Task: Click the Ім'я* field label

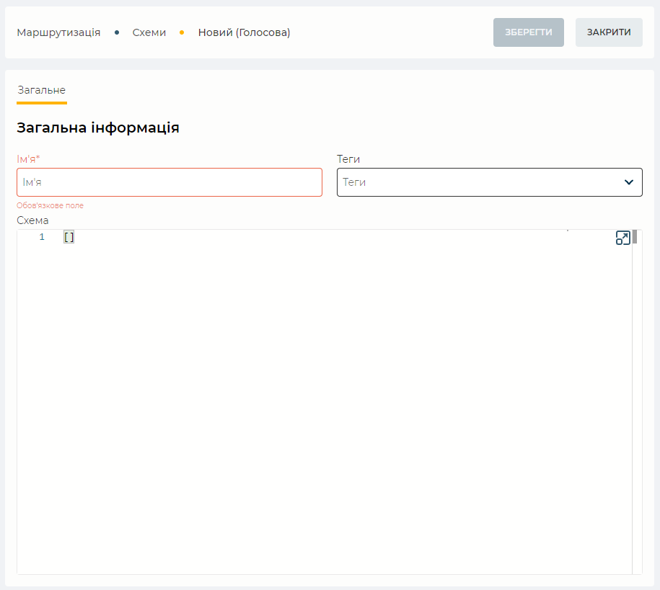Action: pyautogui.click(x=28, y=159)
